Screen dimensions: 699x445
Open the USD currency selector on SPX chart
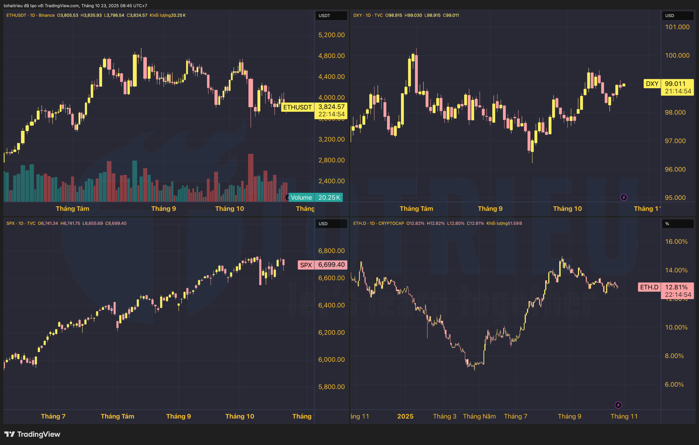[331, 224]
